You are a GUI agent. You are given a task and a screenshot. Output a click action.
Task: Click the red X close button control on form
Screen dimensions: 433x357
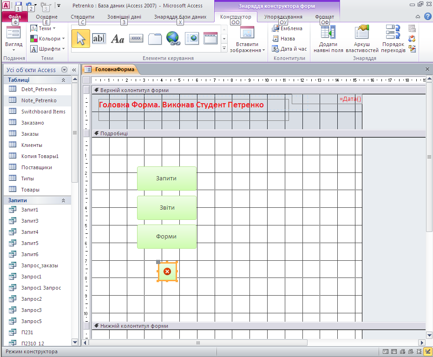[167, 271]
